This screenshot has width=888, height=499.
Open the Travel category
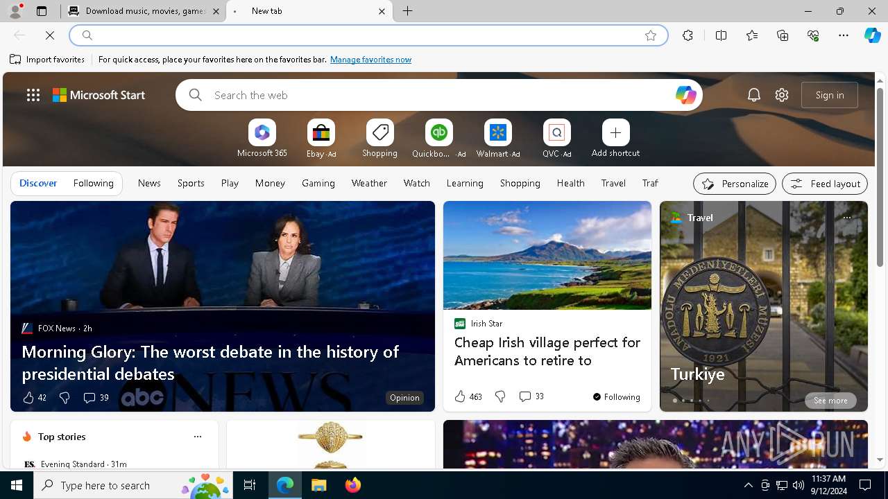(613, 183)
